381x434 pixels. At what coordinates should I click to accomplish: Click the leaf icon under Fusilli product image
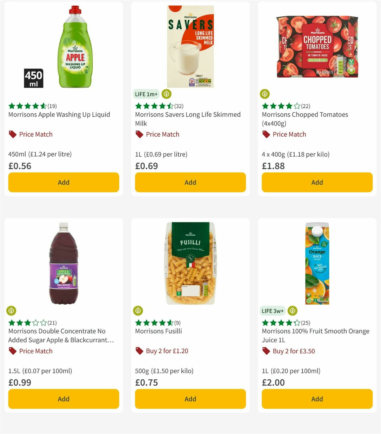pyautogui.click(x=139, y=310)
